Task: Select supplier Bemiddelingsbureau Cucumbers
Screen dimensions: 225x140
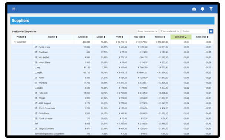Action: pos(50,134)
